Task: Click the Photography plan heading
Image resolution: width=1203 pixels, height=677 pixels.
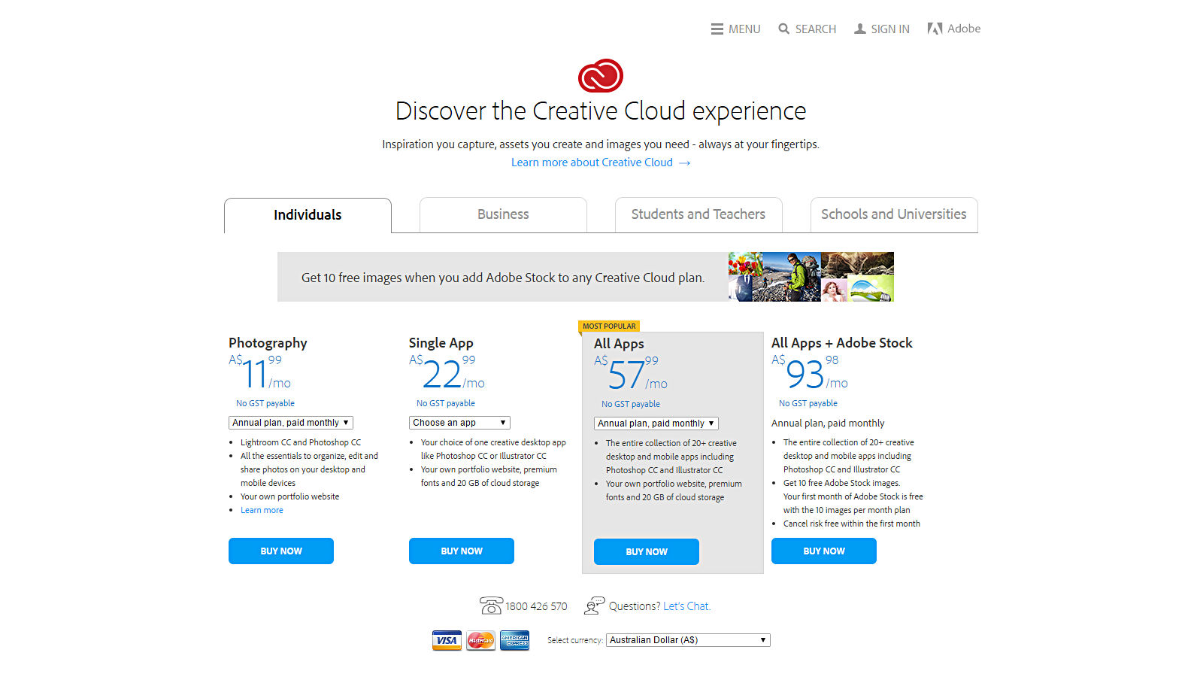Action: coord(268,343)
